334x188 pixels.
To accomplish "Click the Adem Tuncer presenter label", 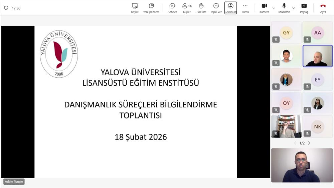I will 14,182.
